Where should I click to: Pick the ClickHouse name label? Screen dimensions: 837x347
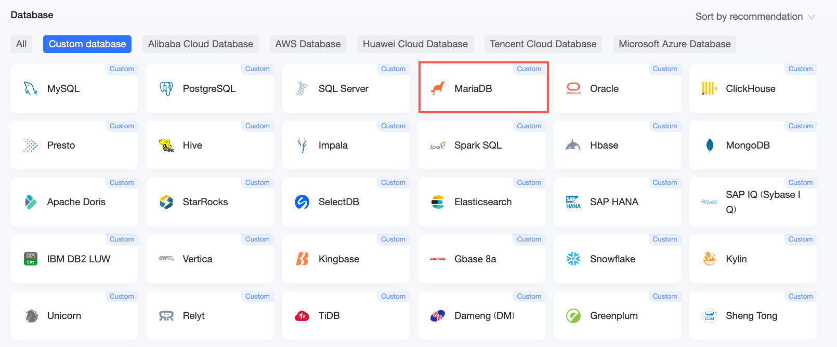pyautogui.click(x=751, y=89)
